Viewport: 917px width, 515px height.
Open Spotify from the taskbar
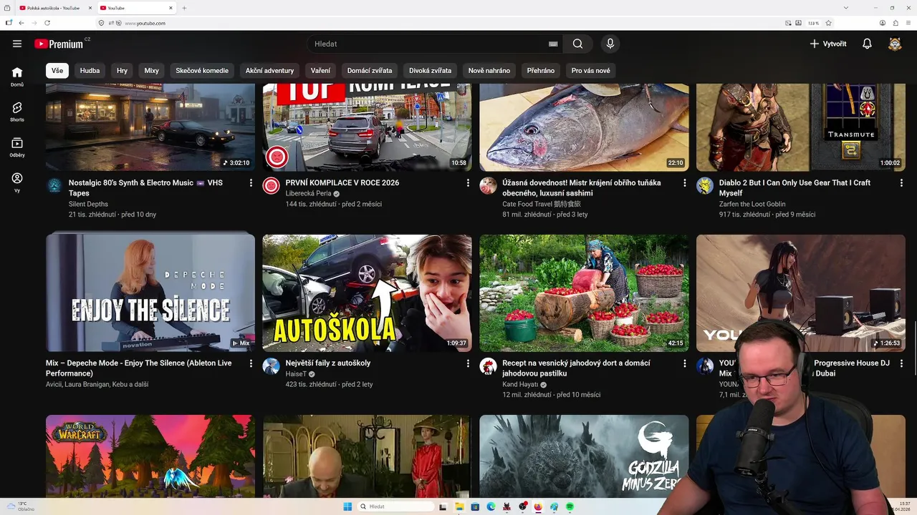point(570,506)
